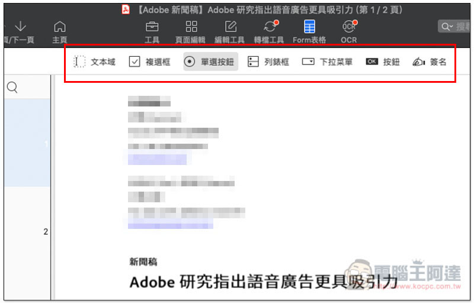Click the sidebar magnifier search icon
This screenshot has height=304, width=474.
pyautogui.click(x=12, y=88)
